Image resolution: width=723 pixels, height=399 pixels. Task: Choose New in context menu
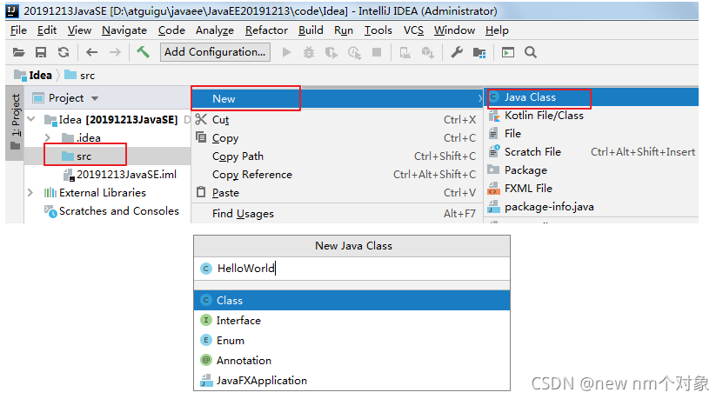pos(337,98)
